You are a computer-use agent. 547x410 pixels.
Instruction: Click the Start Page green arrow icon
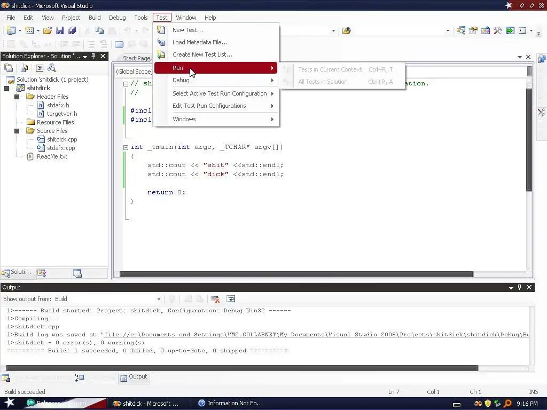coord(510,30)
